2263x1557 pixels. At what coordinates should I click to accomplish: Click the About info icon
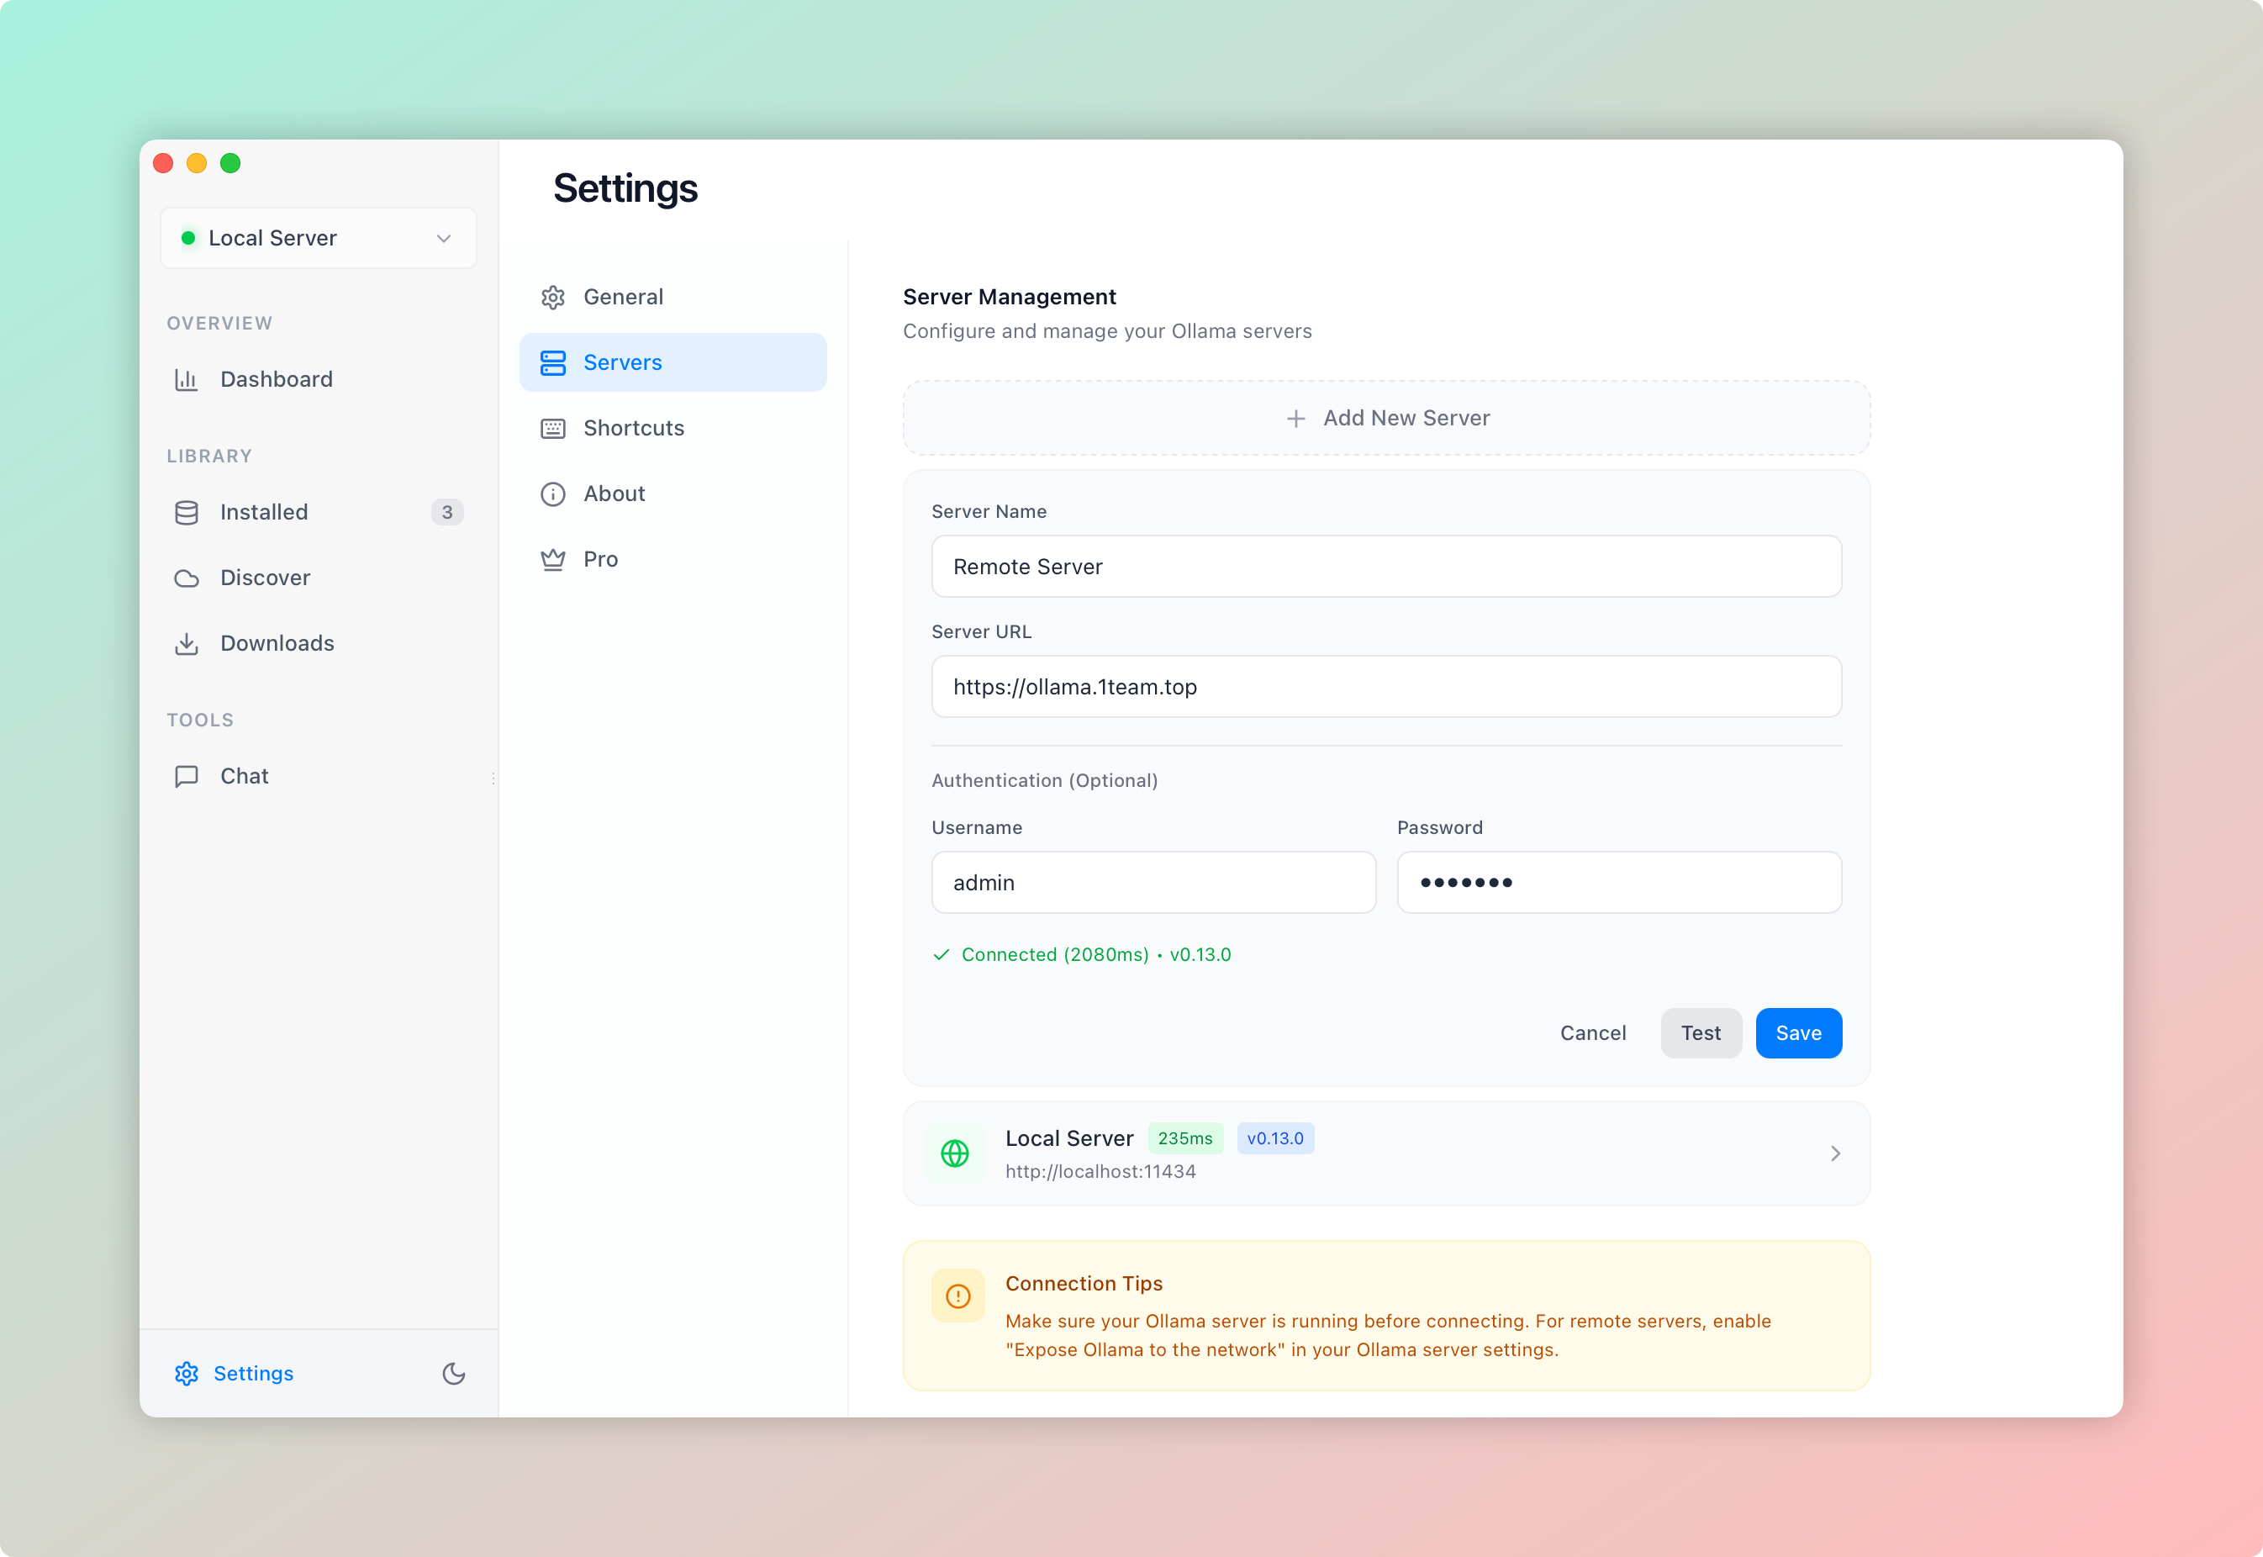(x=553, y=493)
